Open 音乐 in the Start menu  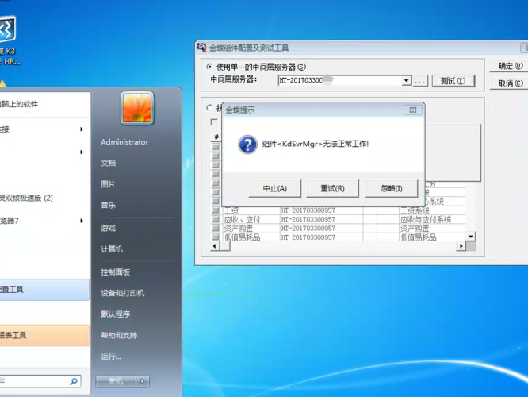tap(109, 205)
